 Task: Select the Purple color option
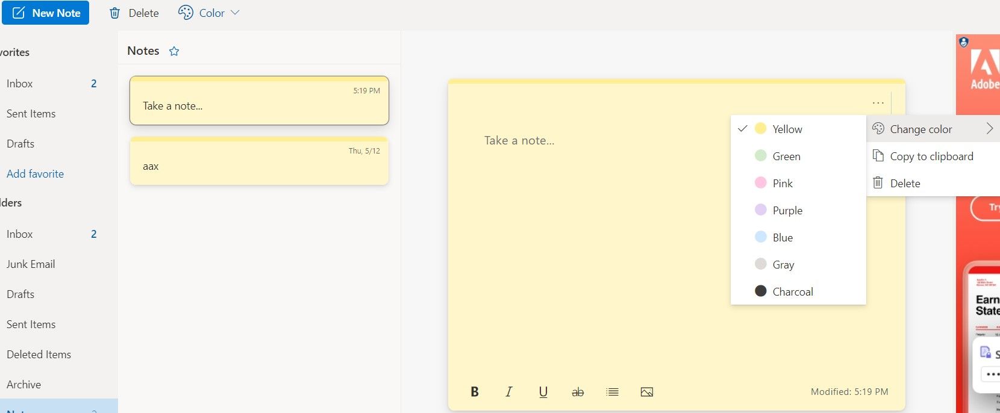point(798,210)
